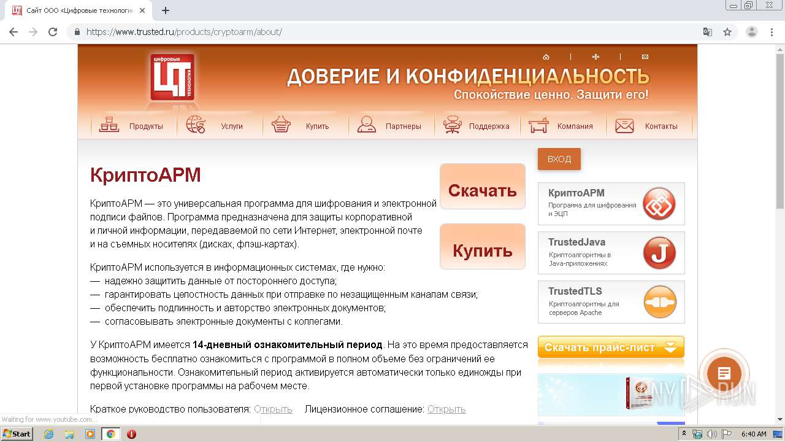
Task: Open the Chrome three-dot menu
Action: click(x=772, y=32)
